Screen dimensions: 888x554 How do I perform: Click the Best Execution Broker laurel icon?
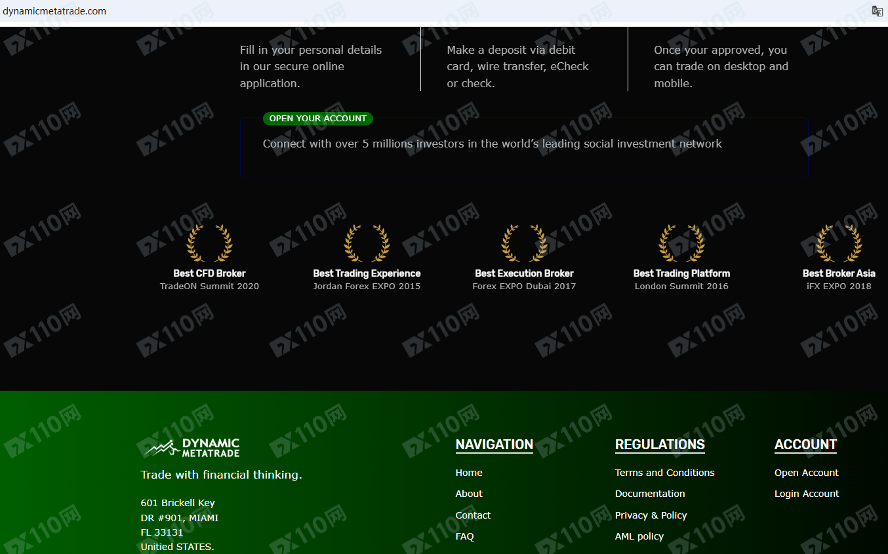[524, 243]
